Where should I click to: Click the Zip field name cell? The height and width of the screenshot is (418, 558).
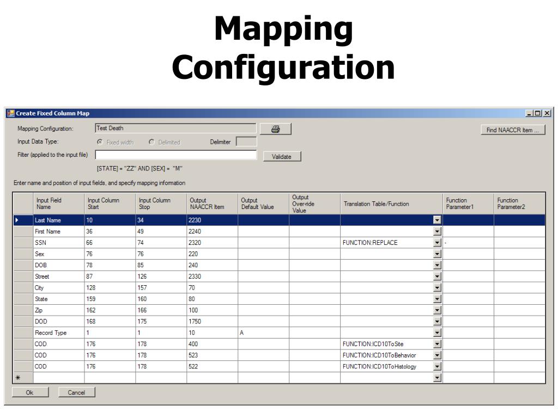pyautogui.click(x=59, y=310)
